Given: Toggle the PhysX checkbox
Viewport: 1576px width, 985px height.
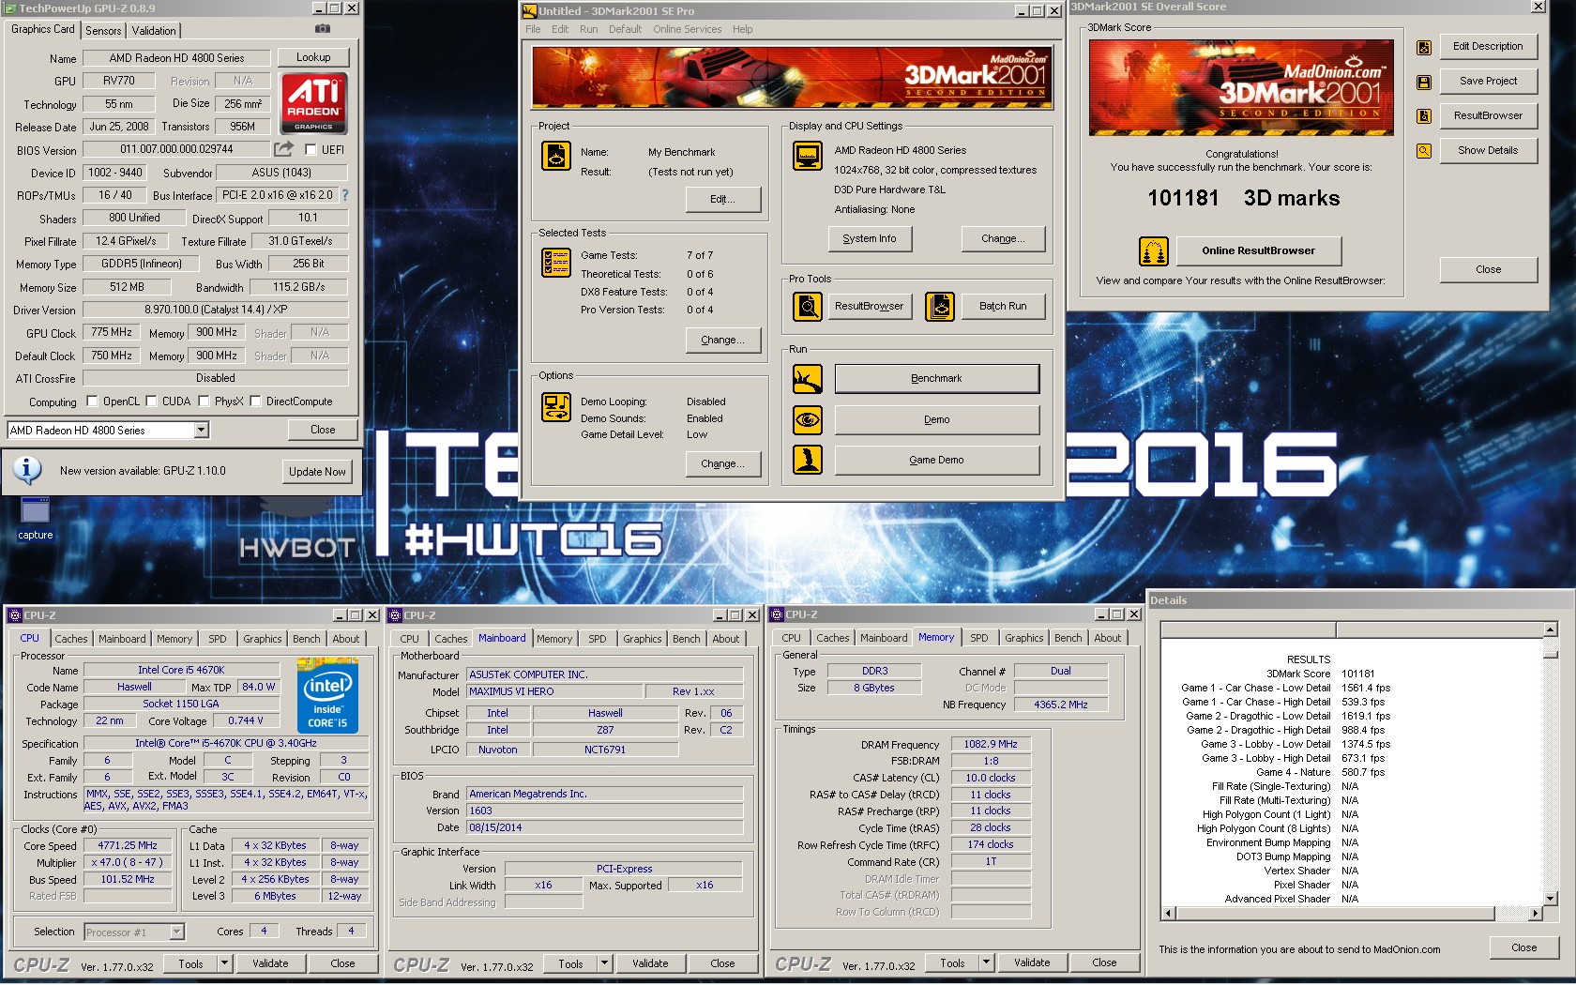Looking at the screenshot, I should pos(204,402).
